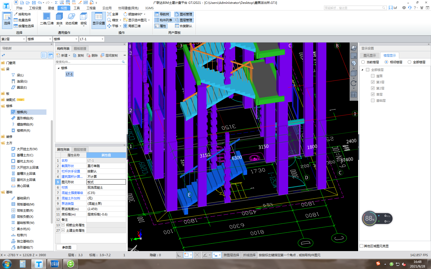Select 当前楼层 current floor radio
The width and height of the screenshot is (431, 269).
pyautogui.click(x=363, y=62)
